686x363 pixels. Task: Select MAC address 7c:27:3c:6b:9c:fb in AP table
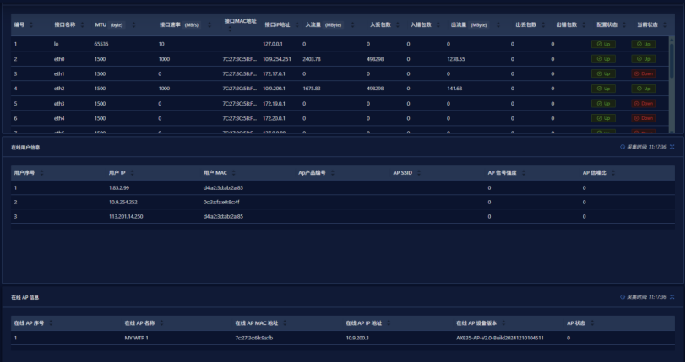[x=253, y=338]
